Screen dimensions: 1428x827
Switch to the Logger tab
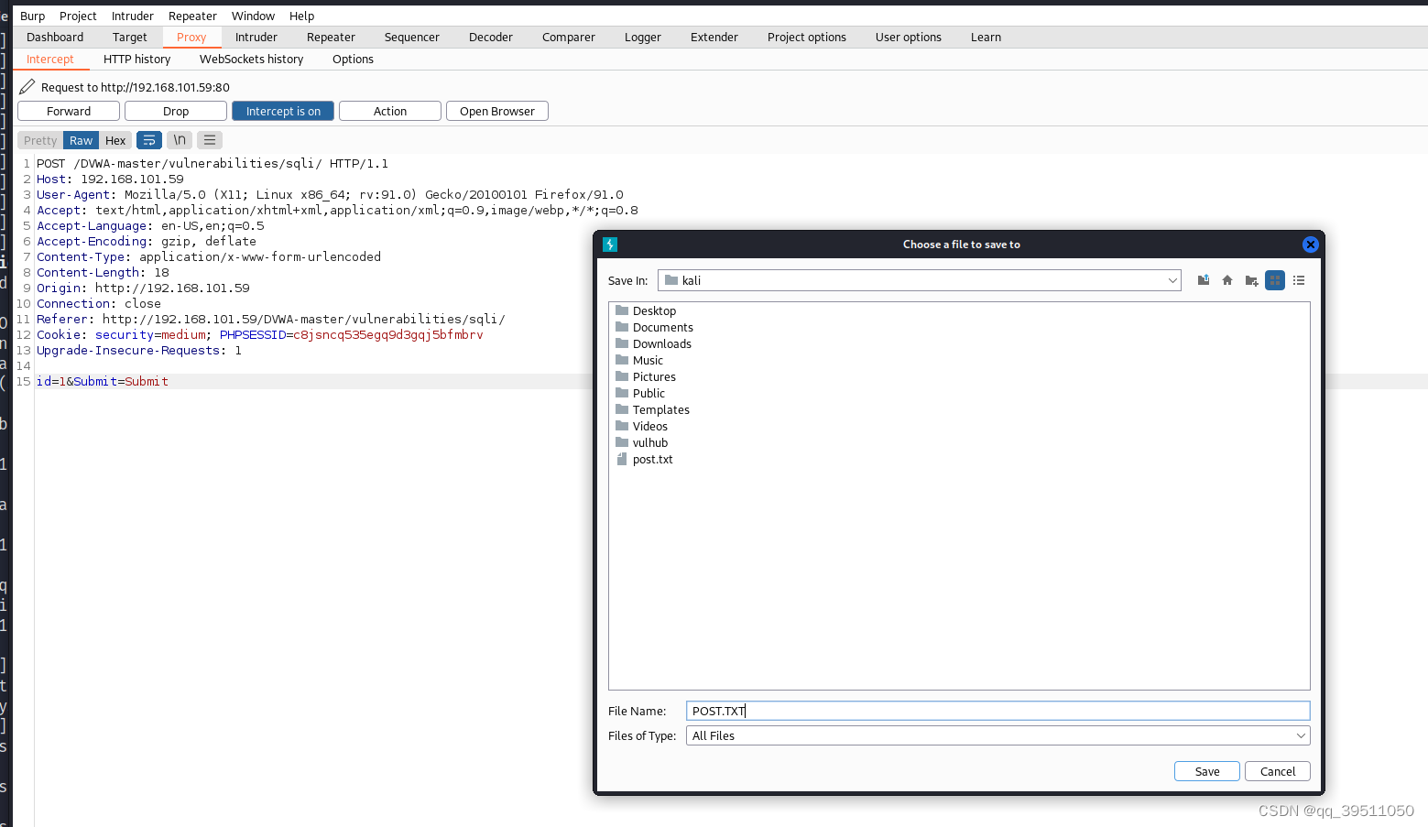(x=643, y=37)
